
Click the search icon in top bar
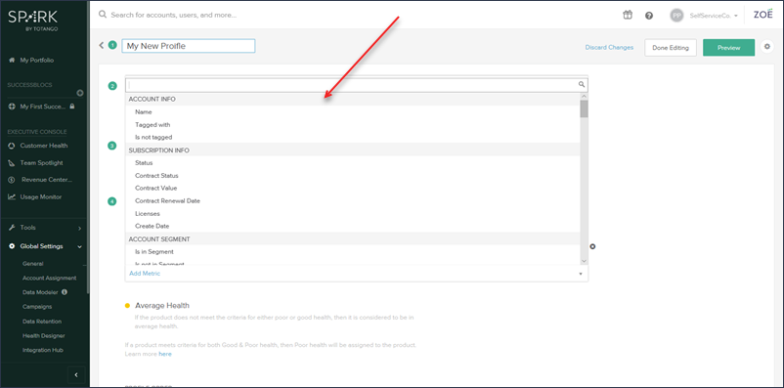click(x=103, y=15)
